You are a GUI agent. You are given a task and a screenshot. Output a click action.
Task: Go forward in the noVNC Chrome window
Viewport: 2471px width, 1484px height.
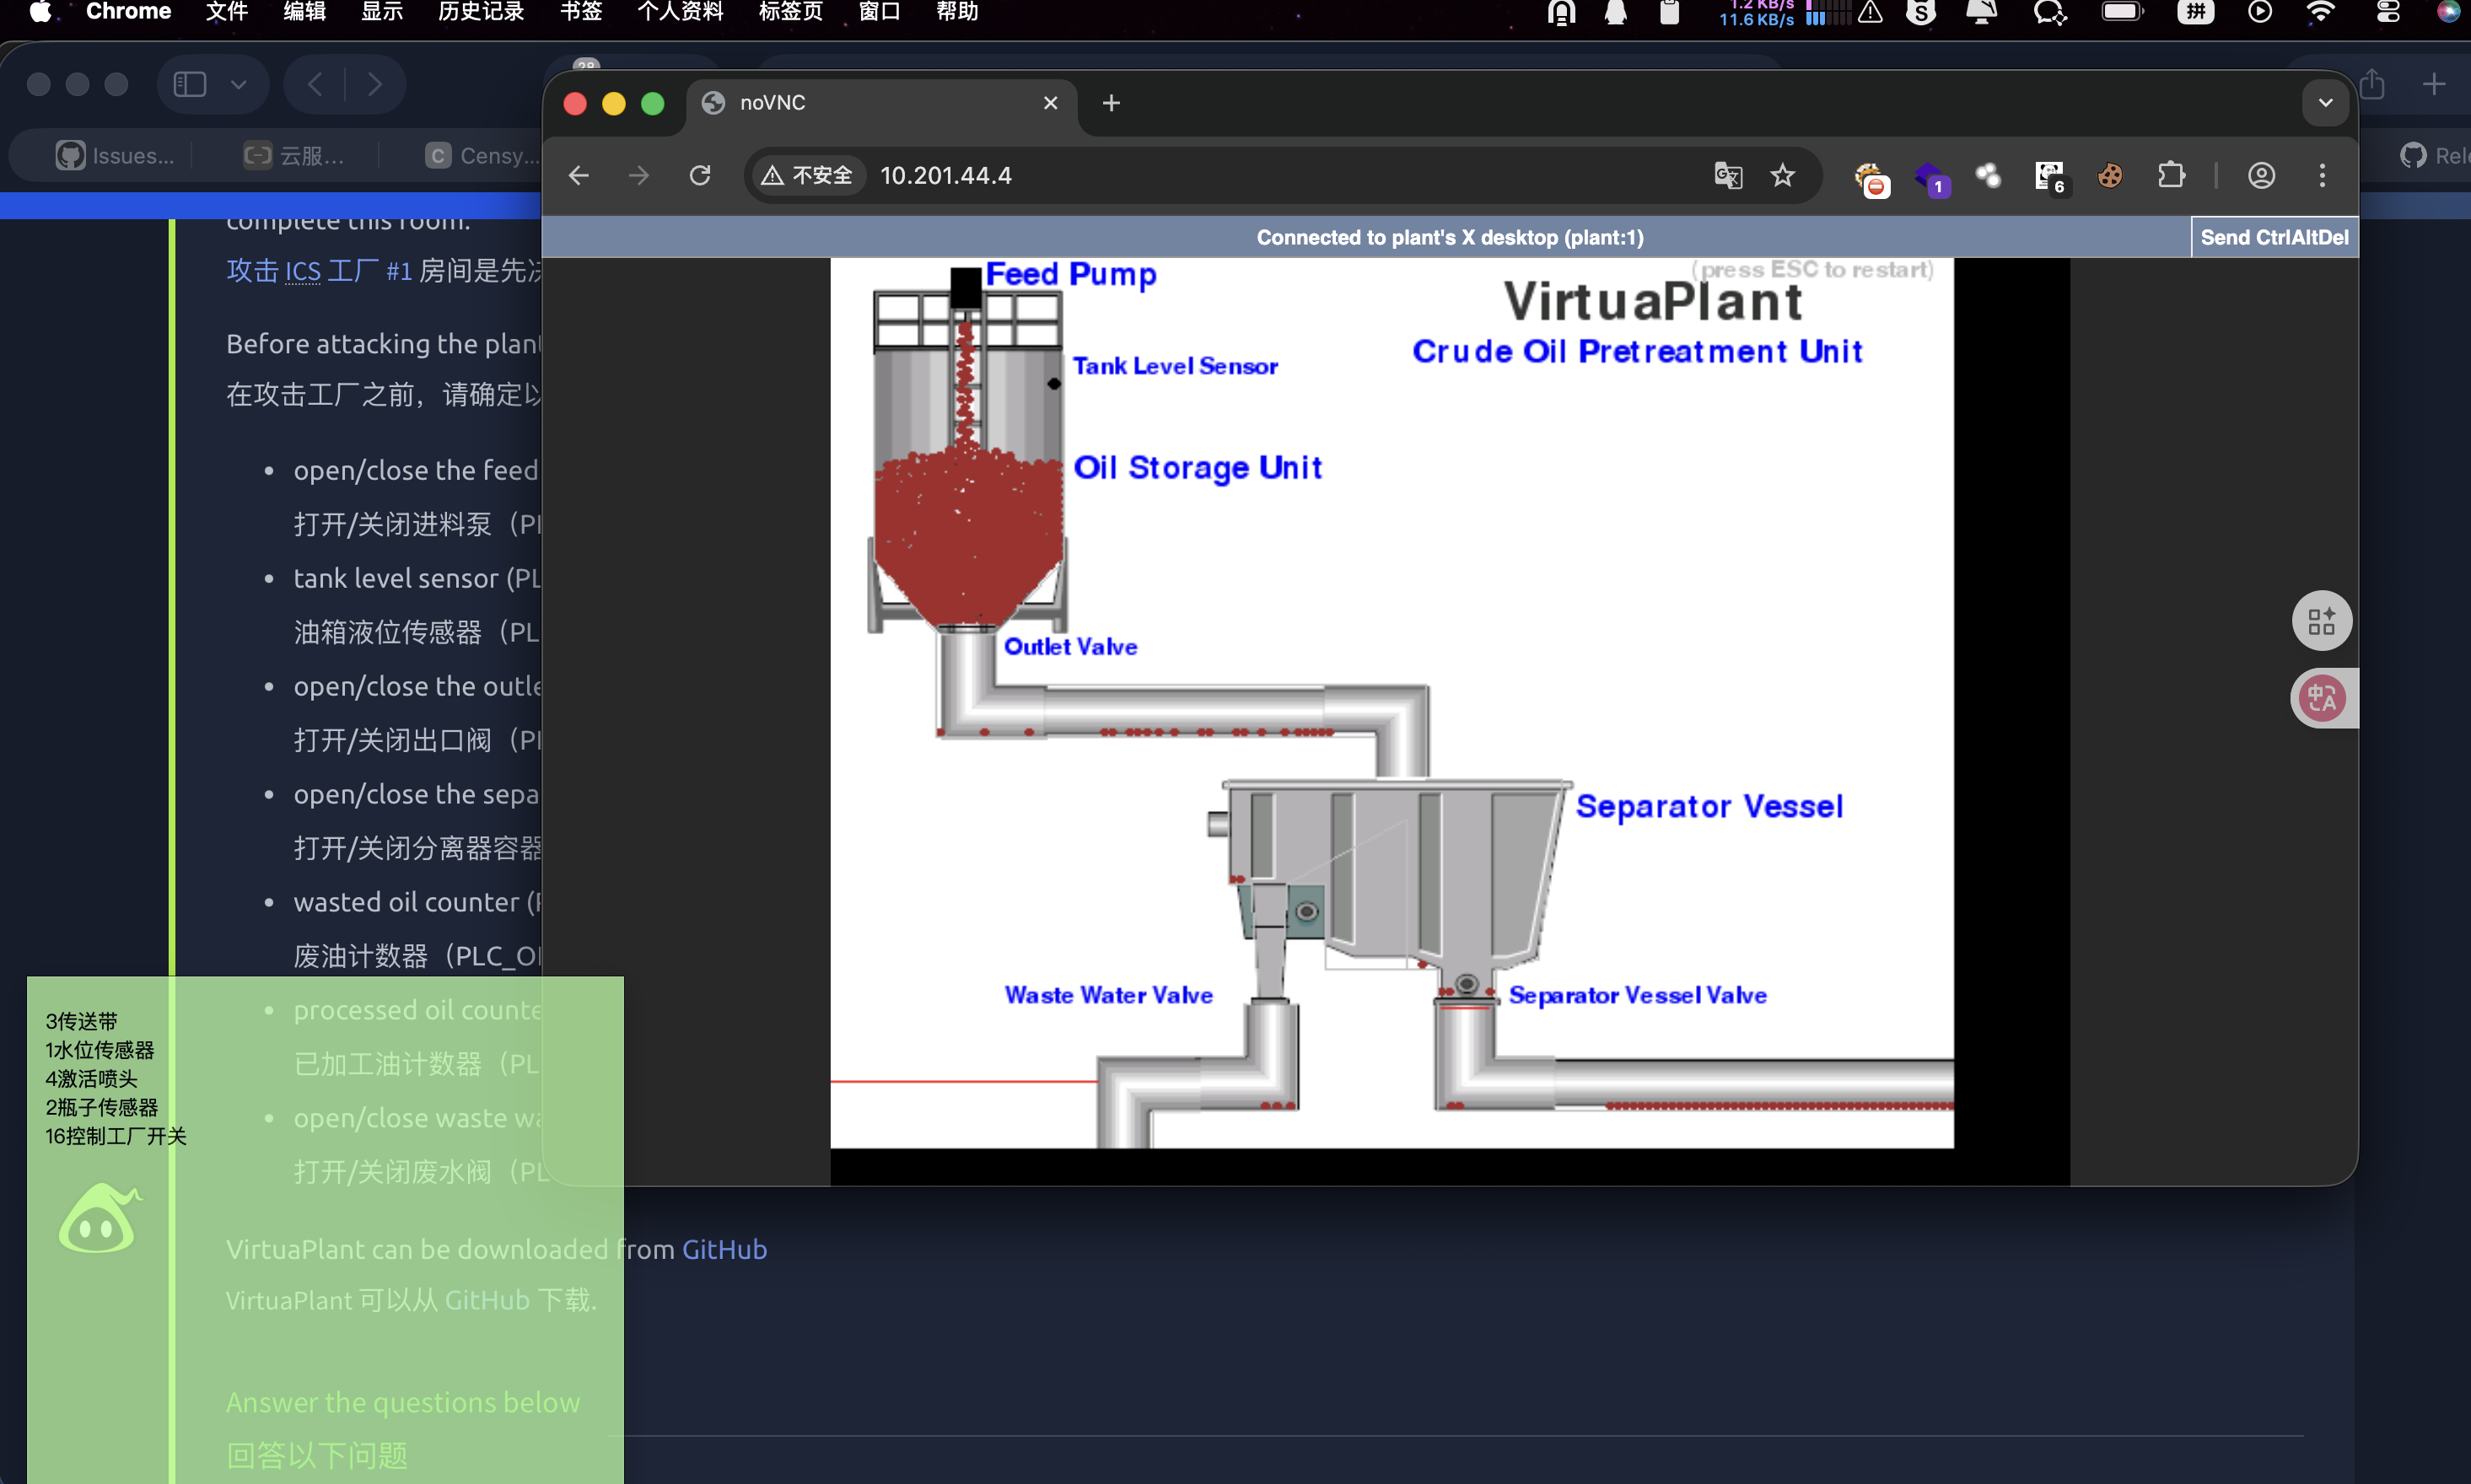coord(639,176)
